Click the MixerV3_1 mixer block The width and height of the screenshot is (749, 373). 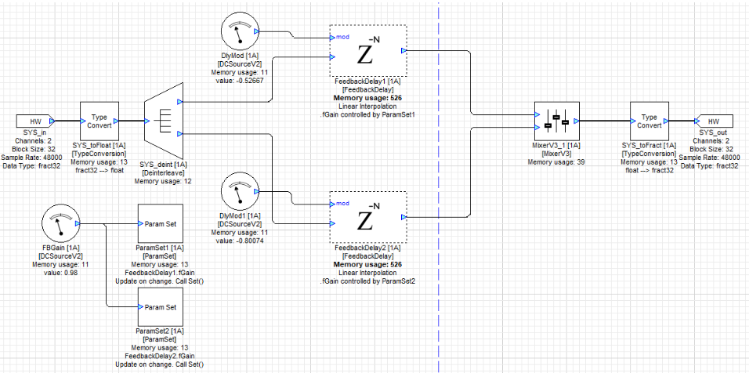click(556, 121)
